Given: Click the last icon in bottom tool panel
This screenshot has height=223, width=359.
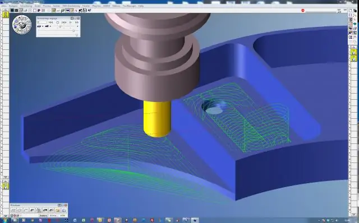Looking at the screenshot, I should [x=64, y=210].
